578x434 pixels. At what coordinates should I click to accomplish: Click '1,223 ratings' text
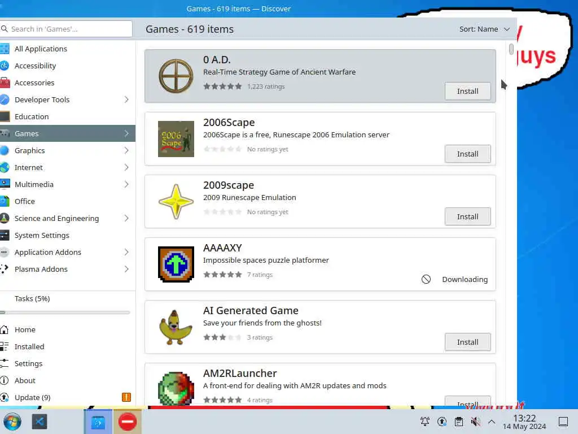[266, 86]
